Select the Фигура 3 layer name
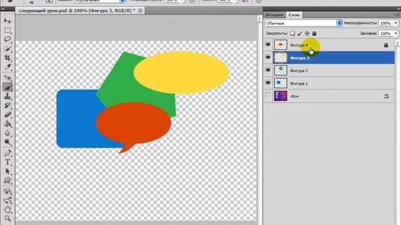The image size is (401, 225). tap(299, 58)
